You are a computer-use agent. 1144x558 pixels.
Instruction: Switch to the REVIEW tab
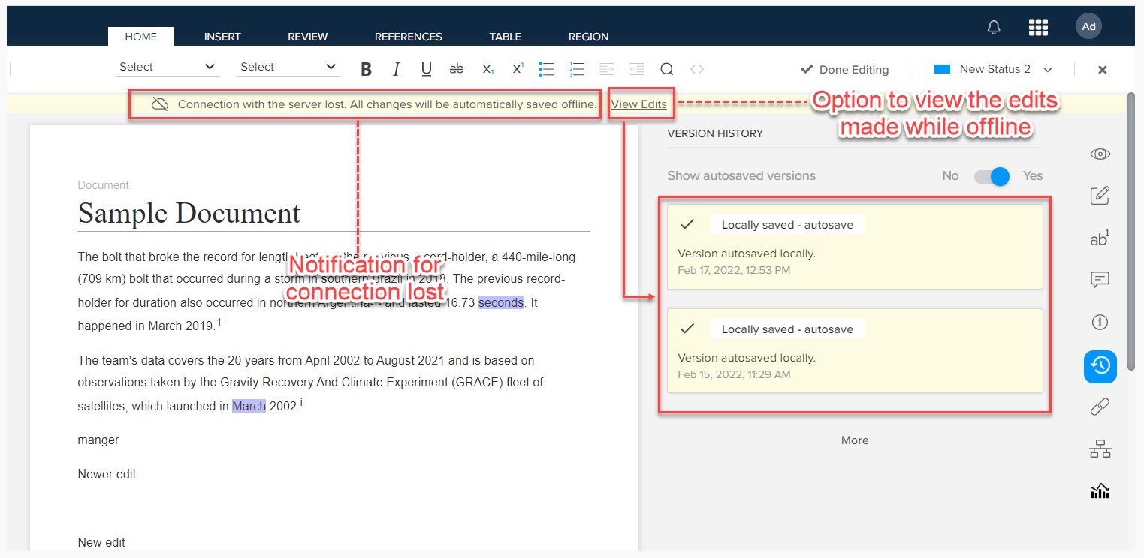308,37
